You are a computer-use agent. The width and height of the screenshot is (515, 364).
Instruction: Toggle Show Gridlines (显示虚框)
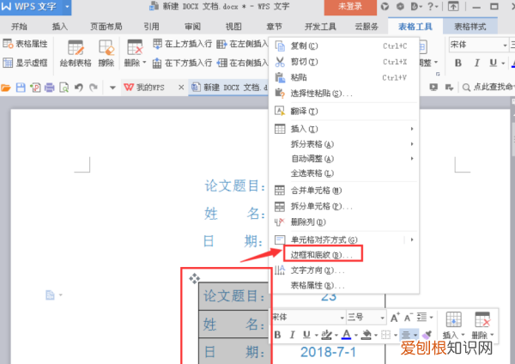[25, 63]
